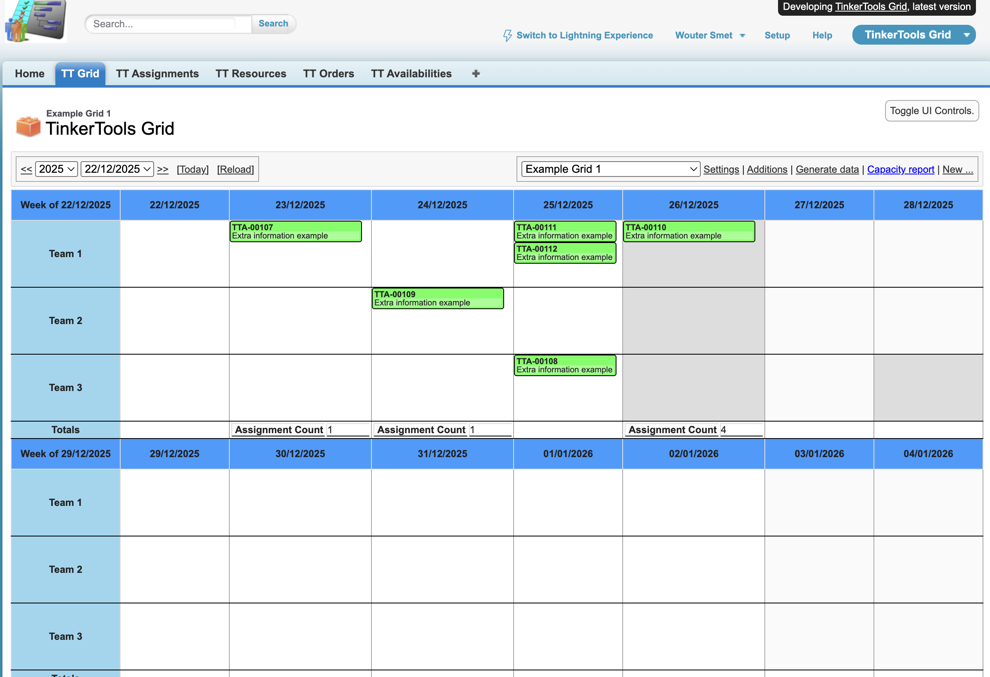
Task: Open the TT Orders tab
Action: tap(328, 73)
